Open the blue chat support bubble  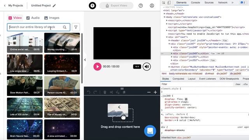click(150, 131)
